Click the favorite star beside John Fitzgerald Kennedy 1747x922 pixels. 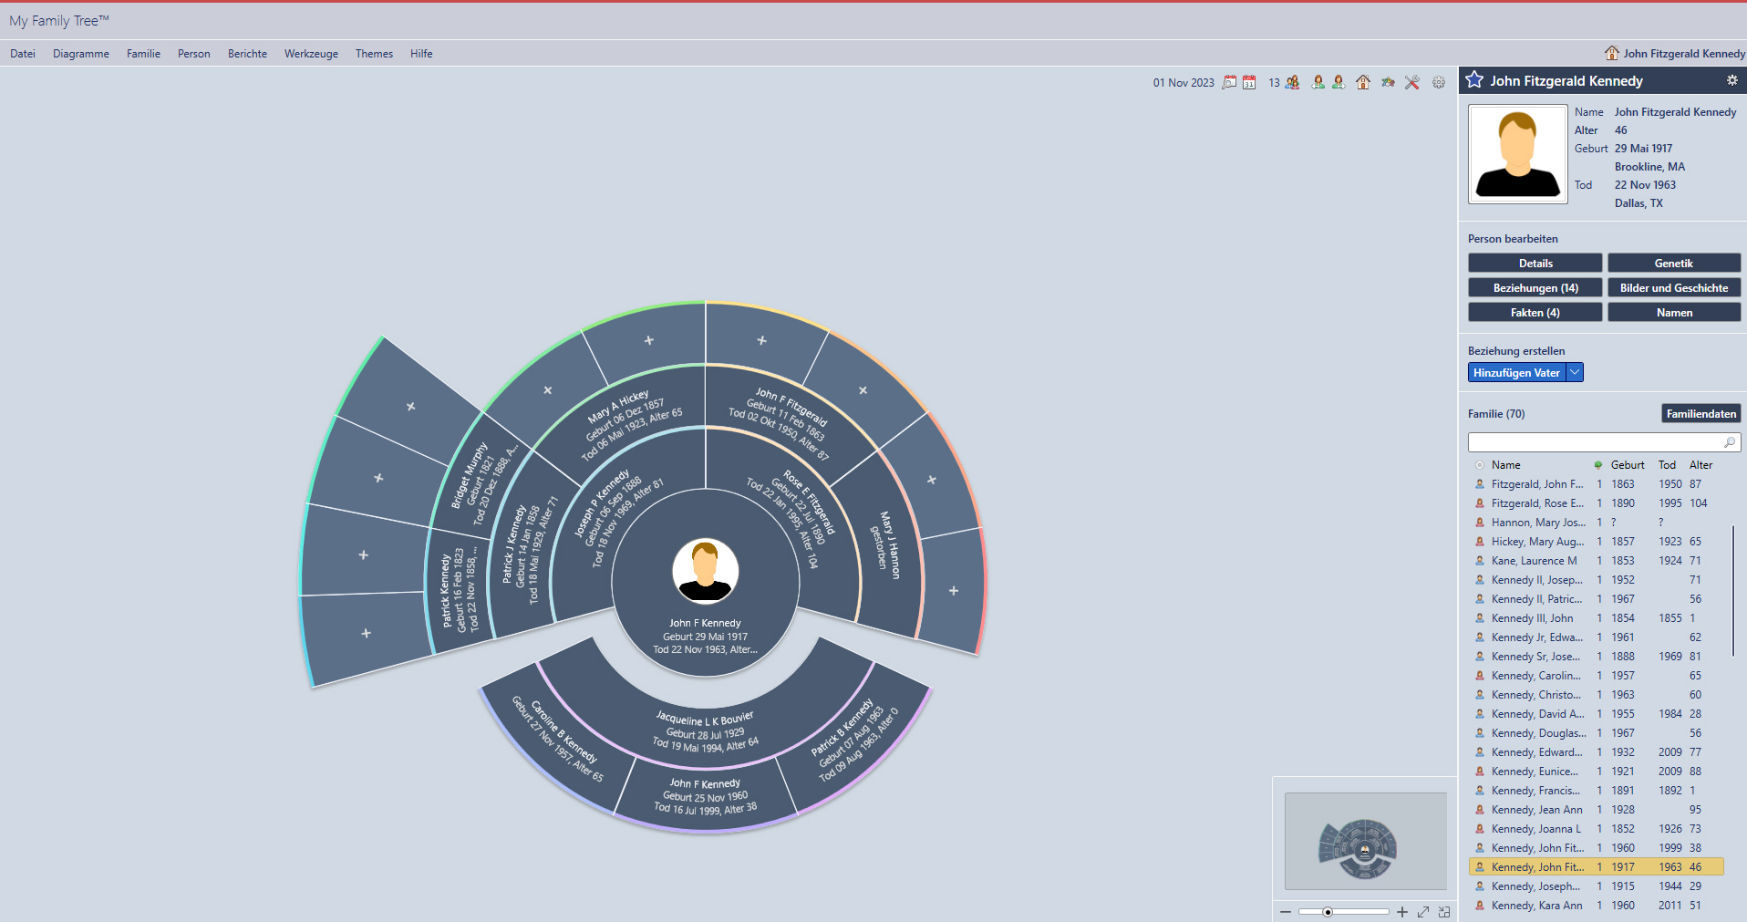pos(1474,80)
